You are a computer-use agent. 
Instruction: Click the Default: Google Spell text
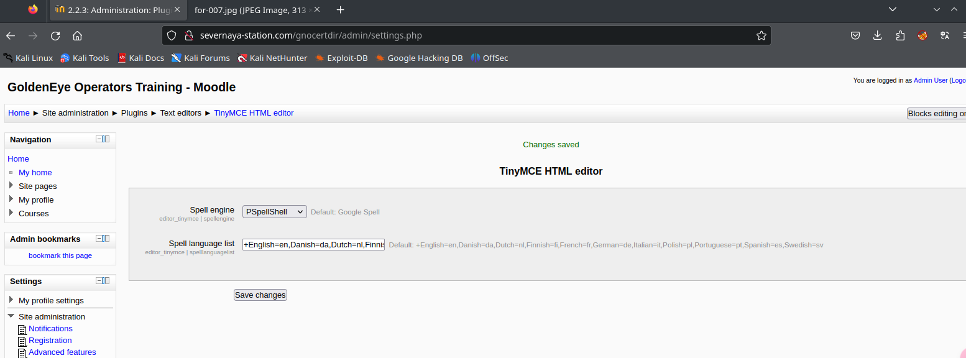tap(345, 212)
